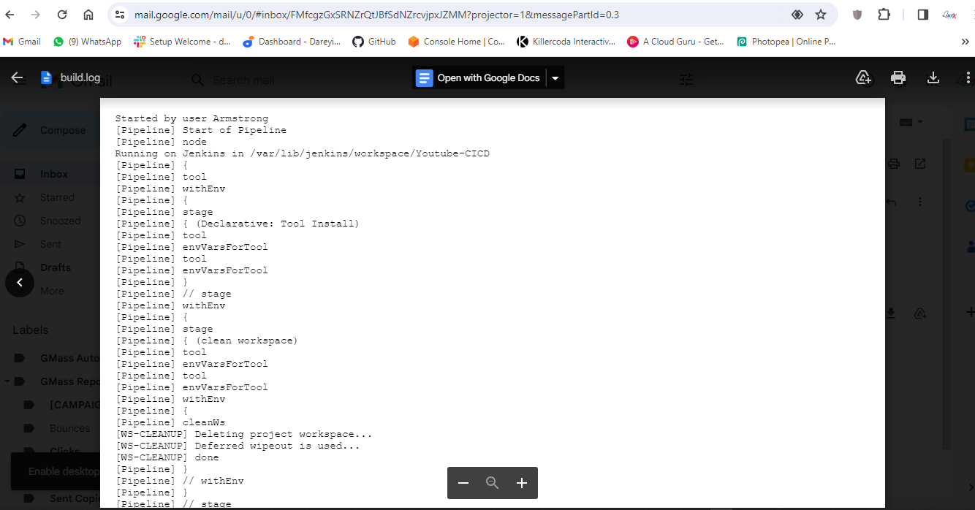
Task: Download the build.log attachment
Action: (x=933, y=78)
